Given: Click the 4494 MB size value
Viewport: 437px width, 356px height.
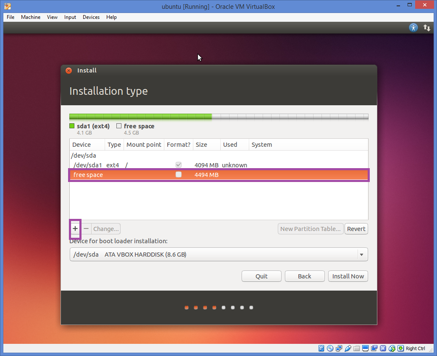Looking at the screenshot, I should pos(206,175).
